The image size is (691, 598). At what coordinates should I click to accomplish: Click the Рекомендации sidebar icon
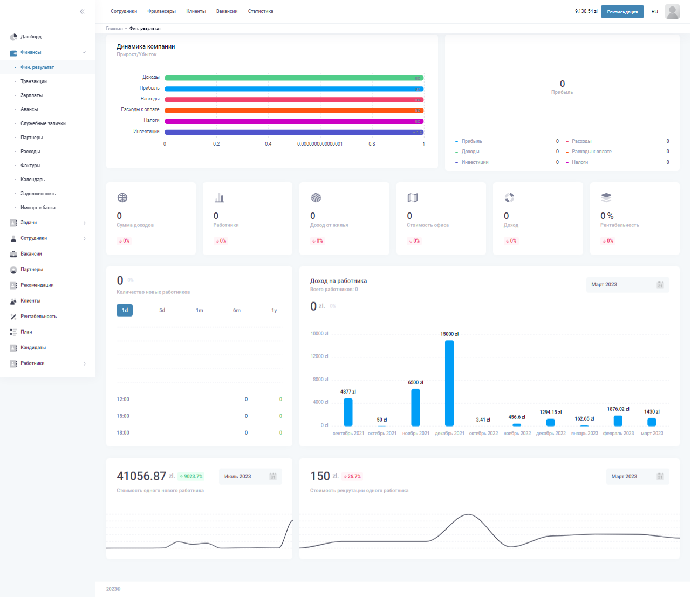tap(13, 285)
